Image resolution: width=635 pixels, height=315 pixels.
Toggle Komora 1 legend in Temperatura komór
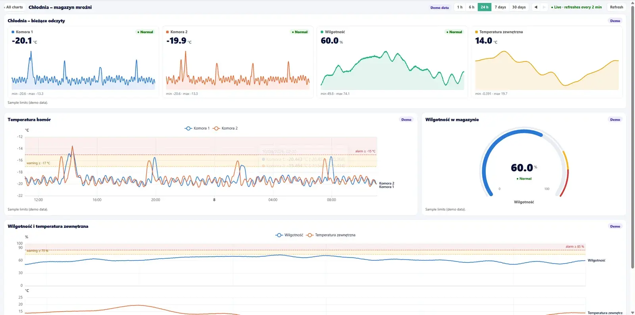[197, 128]
